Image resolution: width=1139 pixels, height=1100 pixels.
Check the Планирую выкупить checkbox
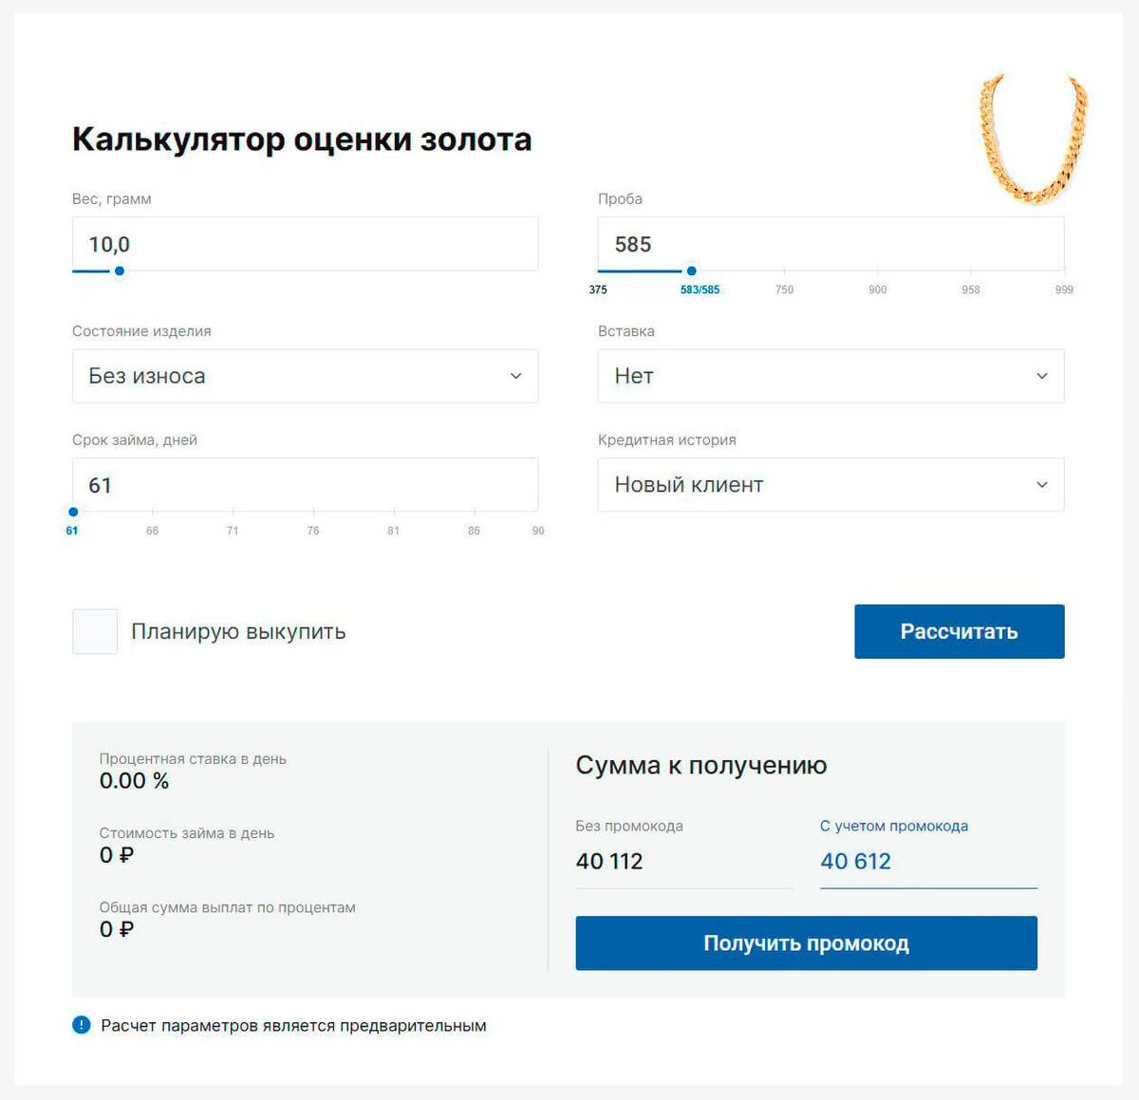(94, 631)
